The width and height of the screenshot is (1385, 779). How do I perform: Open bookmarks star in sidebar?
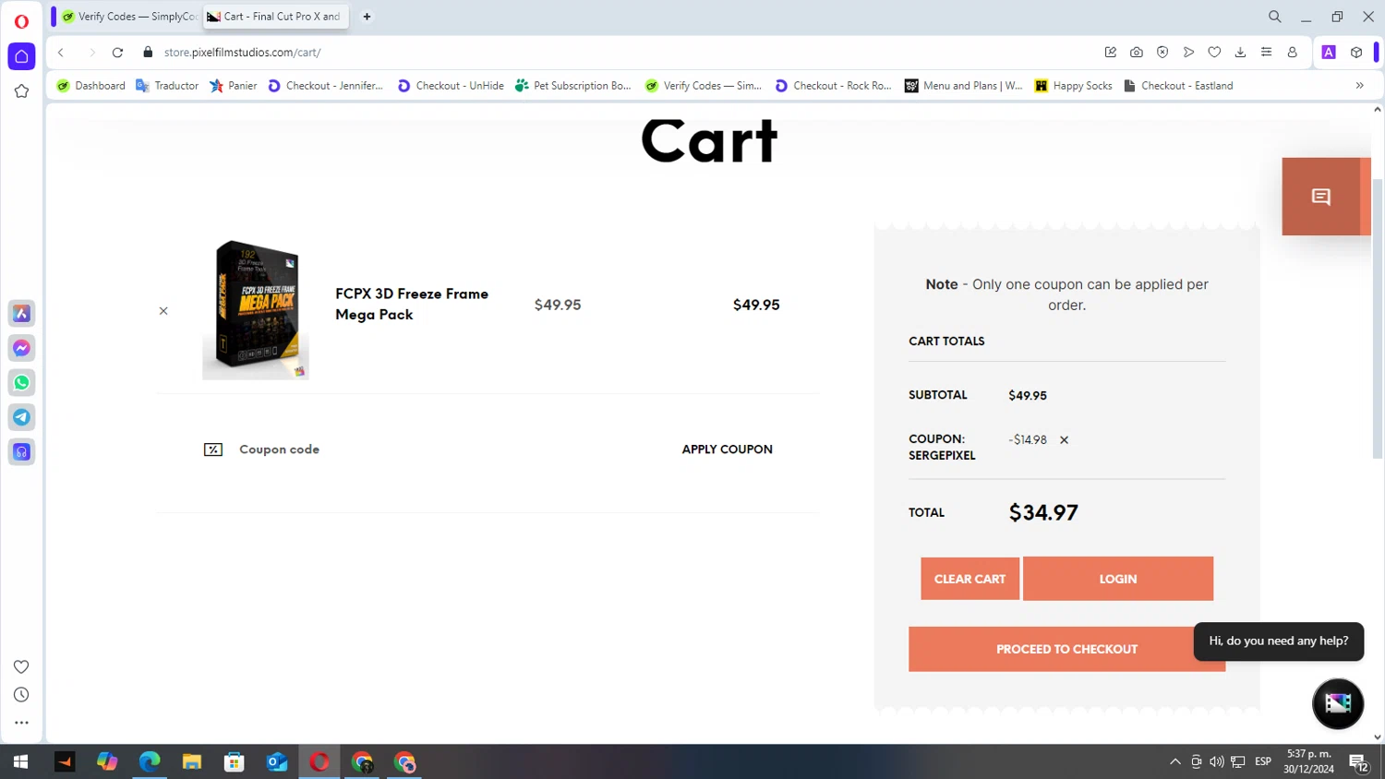pos(21,91)
